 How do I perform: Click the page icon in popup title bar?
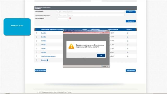[x=64, y=31]
